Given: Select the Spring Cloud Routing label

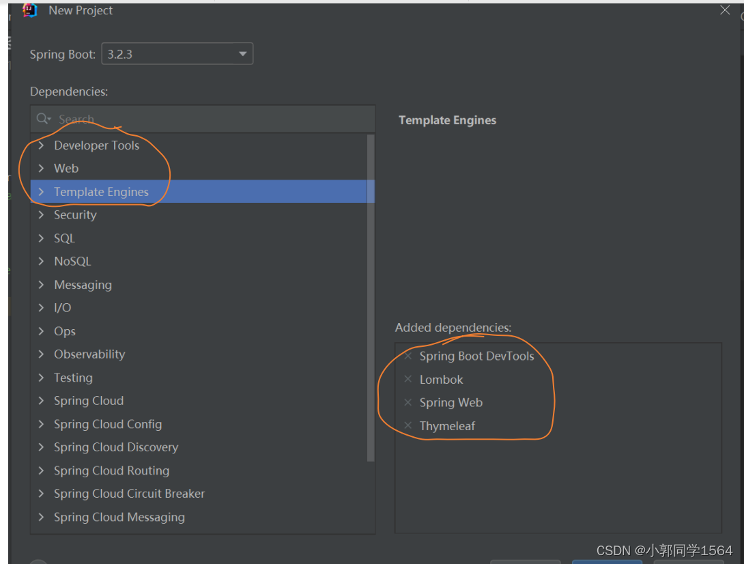Looking at the screenshot, I should point(111,471).
